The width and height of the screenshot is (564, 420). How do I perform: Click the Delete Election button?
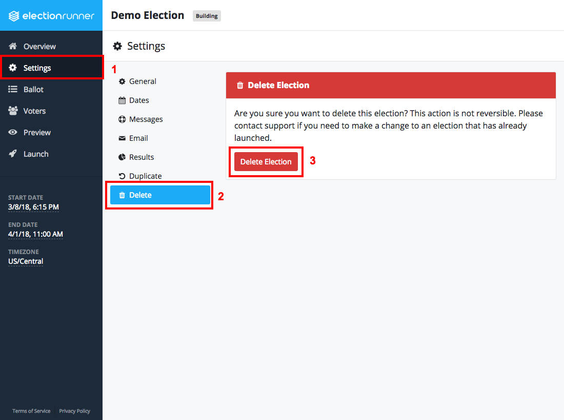pyautogui.click(x=266, y=161)
